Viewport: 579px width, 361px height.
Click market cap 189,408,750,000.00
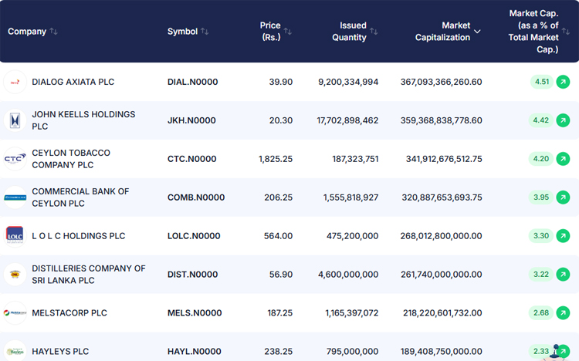pos(442,351)
